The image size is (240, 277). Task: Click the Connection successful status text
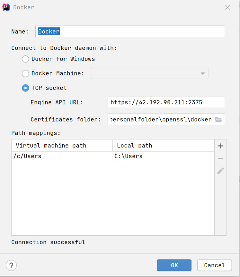click(x=48, y=242)
